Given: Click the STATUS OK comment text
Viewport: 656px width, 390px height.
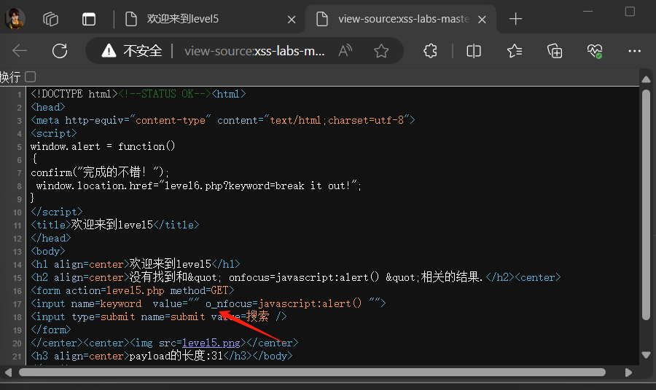Looking at the screenshot, I should pos(165,94).
